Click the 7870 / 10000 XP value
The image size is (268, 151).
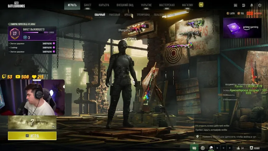49,32
